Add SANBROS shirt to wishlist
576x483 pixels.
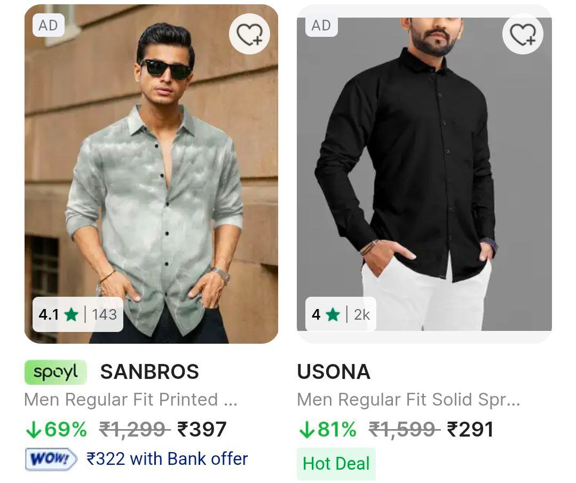[249, 34]
